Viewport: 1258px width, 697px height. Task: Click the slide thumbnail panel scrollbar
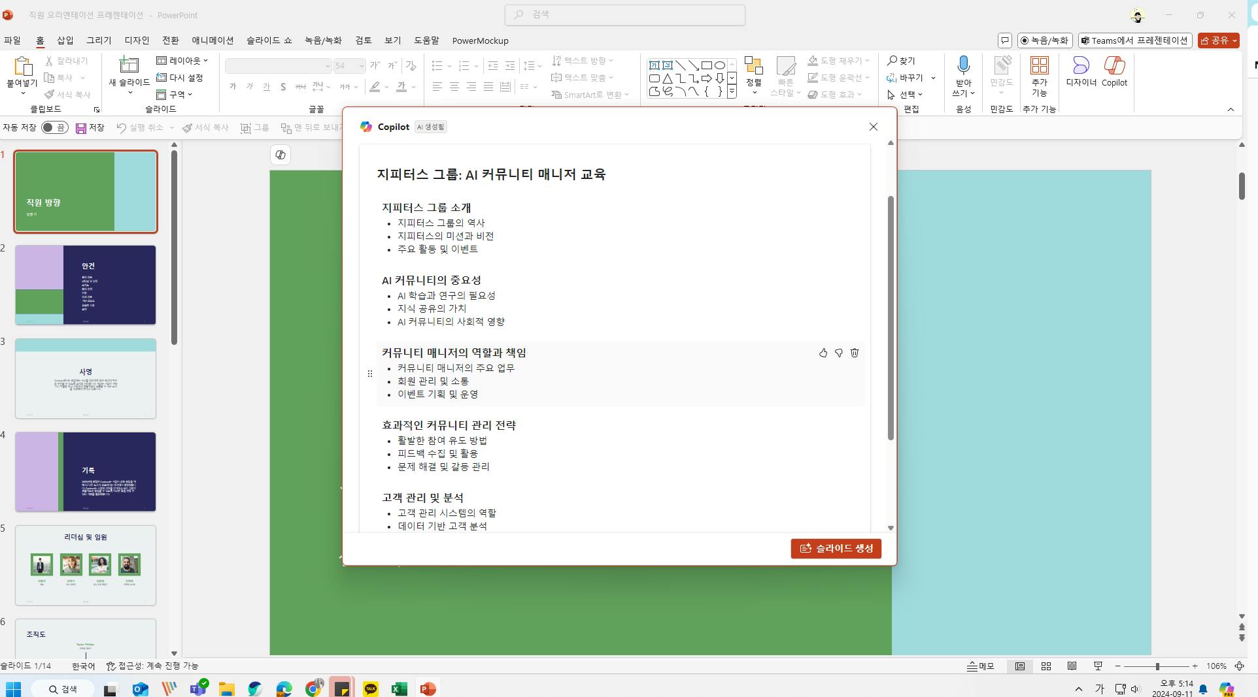point(174,248)
